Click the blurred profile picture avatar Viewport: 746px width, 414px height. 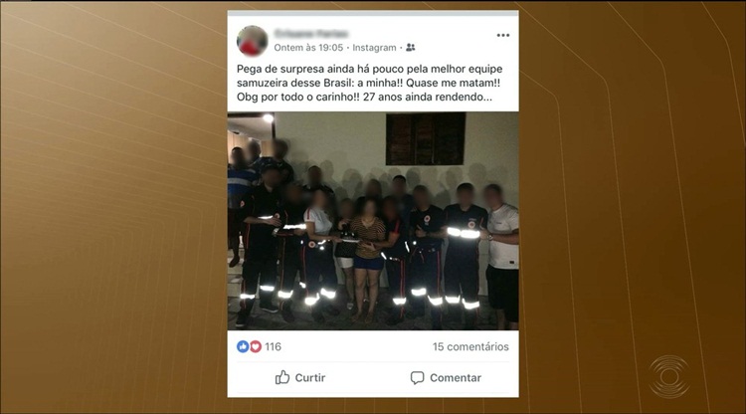pyautogui.click(x=253, y=41)
